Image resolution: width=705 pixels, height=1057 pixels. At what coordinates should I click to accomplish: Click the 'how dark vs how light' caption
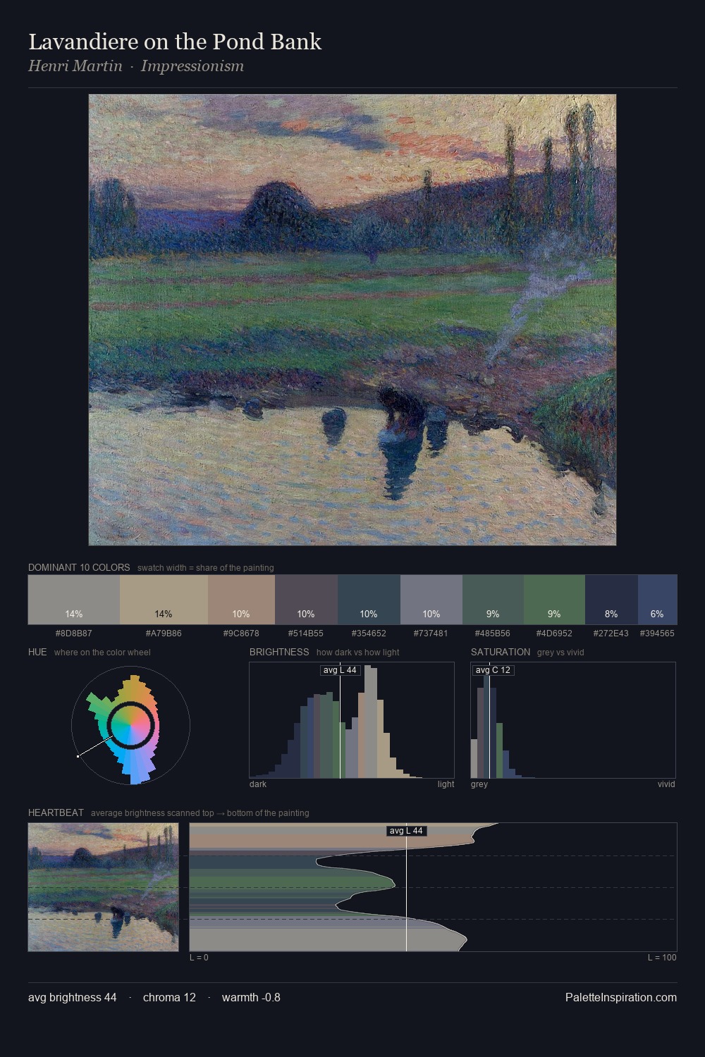coord(358,652)
